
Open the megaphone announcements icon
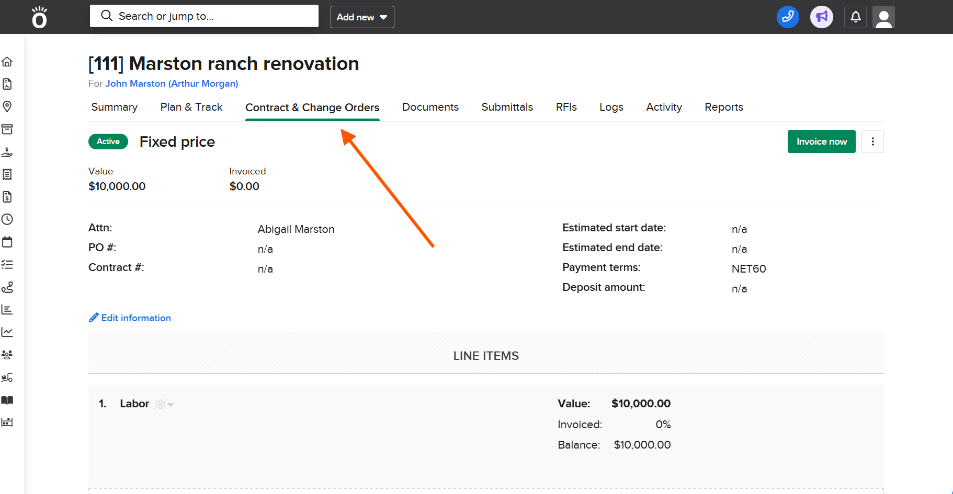point(822,17)
